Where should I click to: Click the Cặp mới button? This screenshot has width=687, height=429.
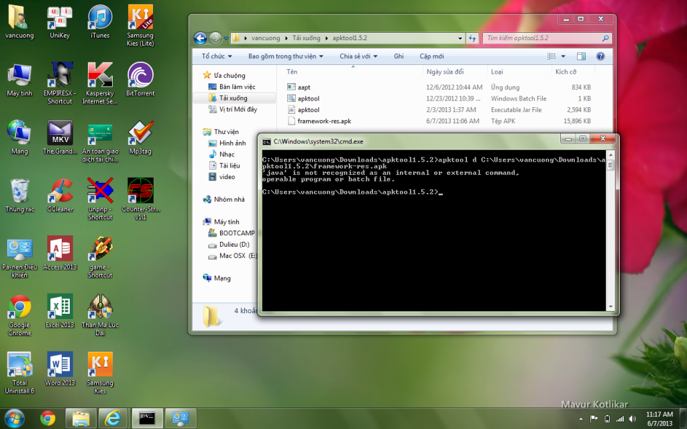coord(431,56)
